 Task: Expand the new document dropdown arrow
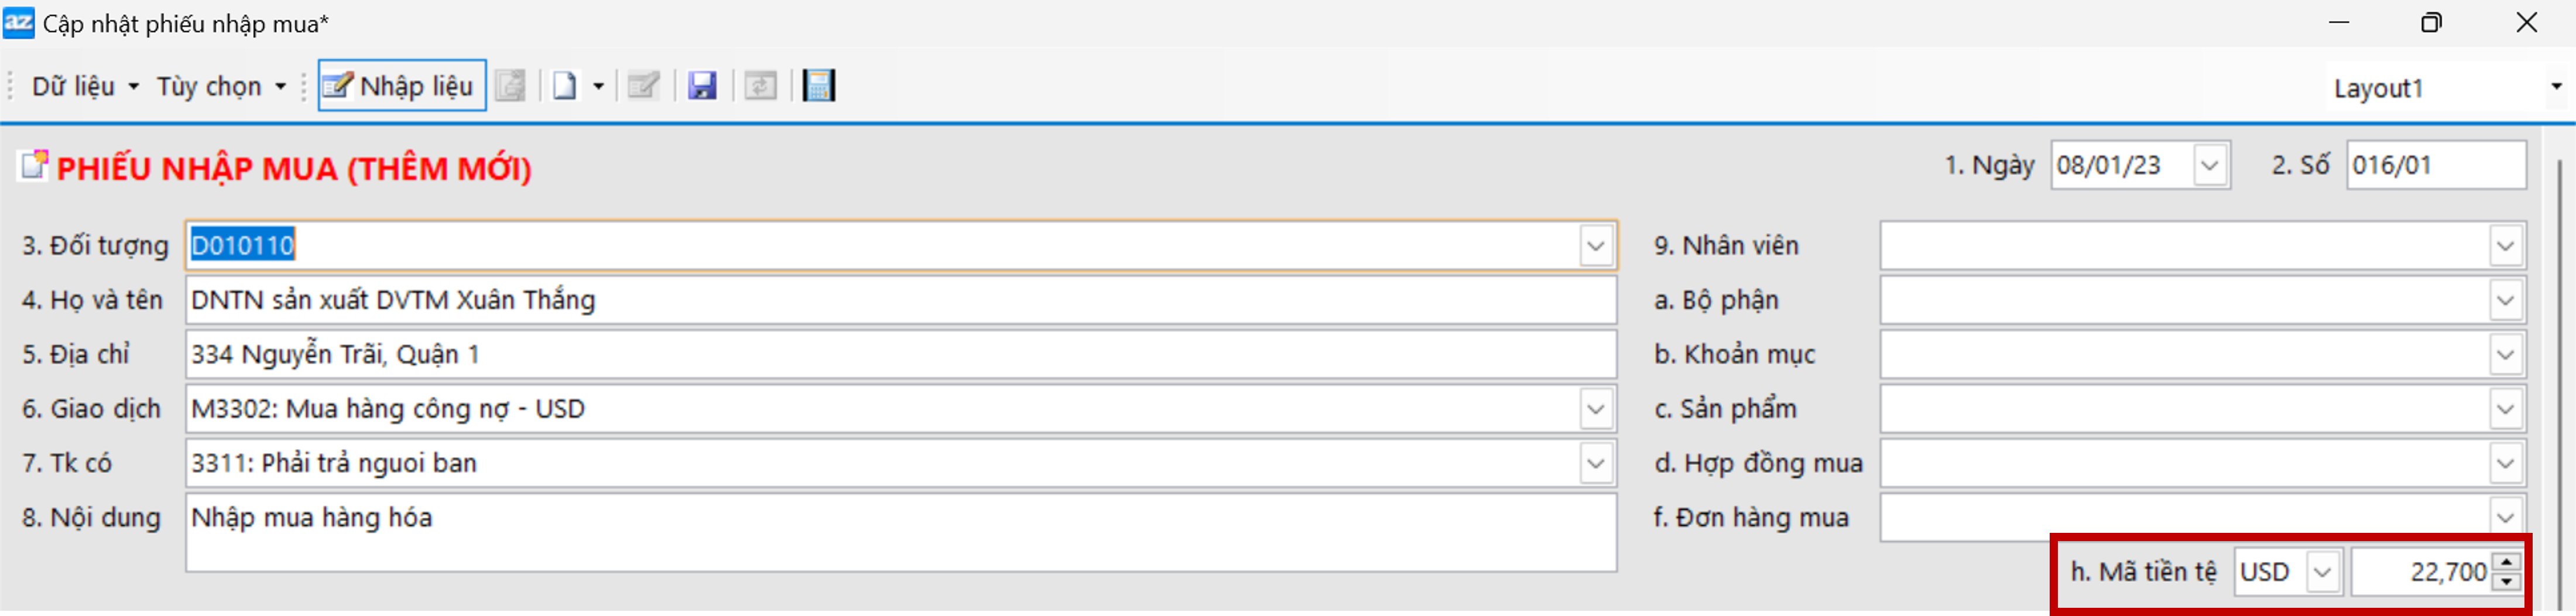[x=598, y=87]
